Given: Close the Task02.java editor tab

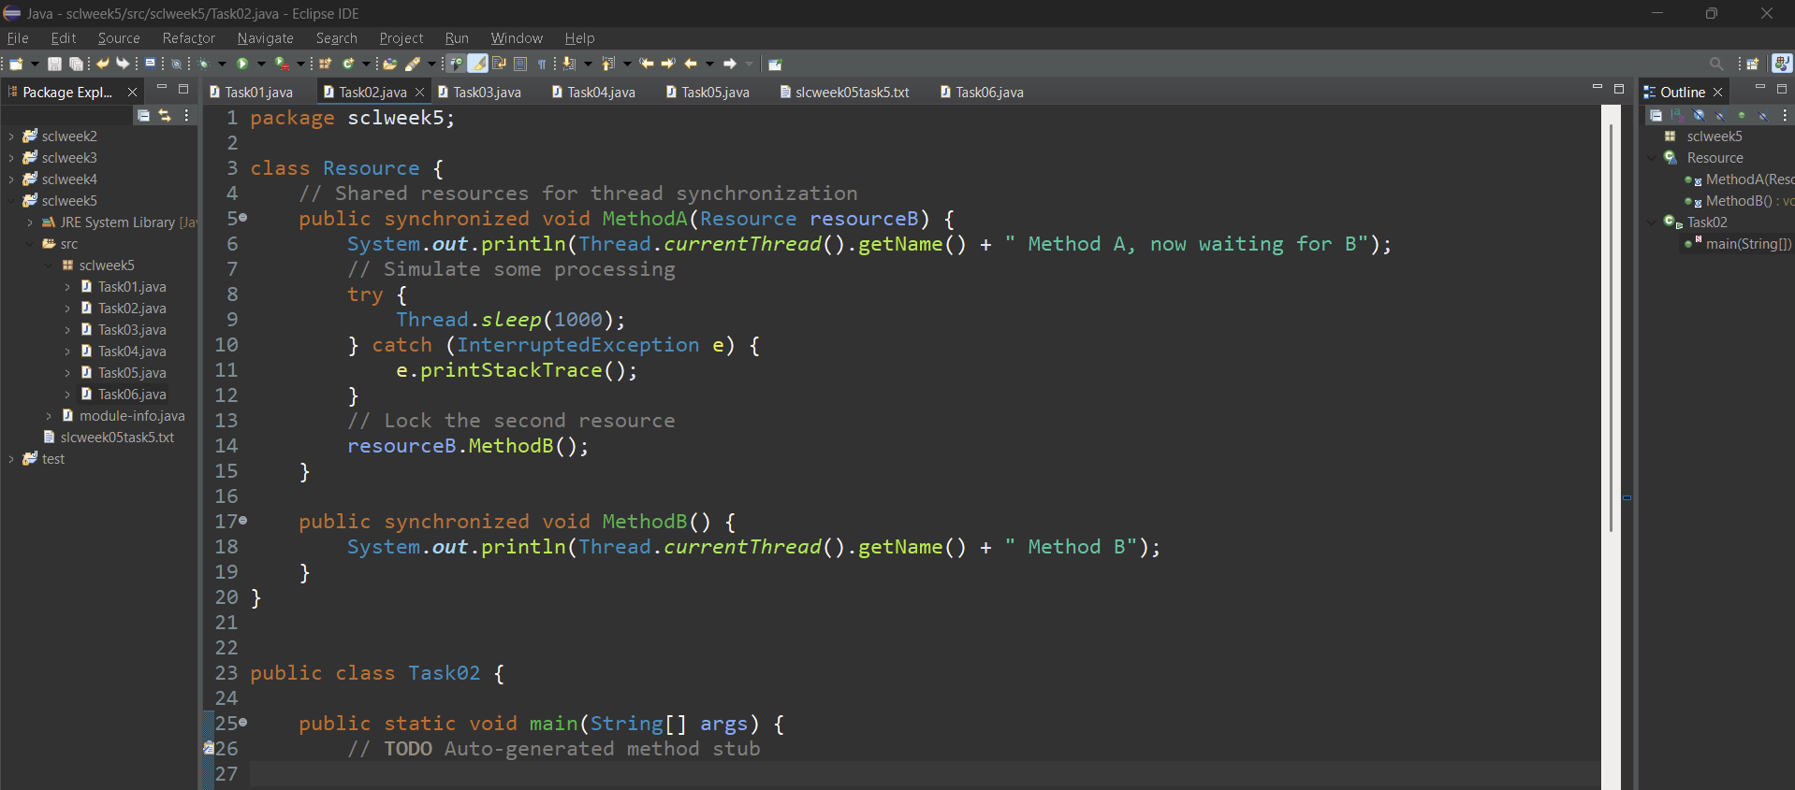Looking at the screenshot, I should [x=419, y=92].
